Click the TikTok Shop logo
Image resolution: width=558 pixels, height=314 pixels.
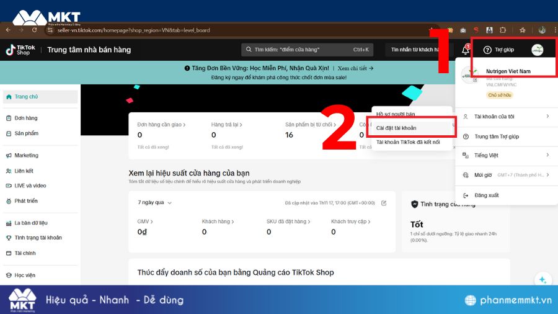(x=18, y=50)
